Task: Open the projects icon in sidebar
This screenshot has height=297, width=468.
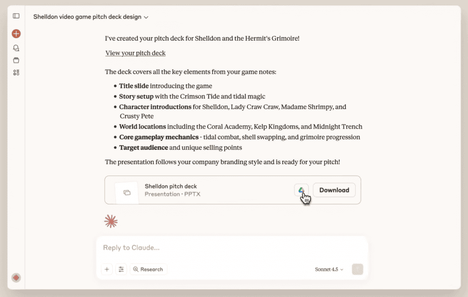Action: [16, 60]
